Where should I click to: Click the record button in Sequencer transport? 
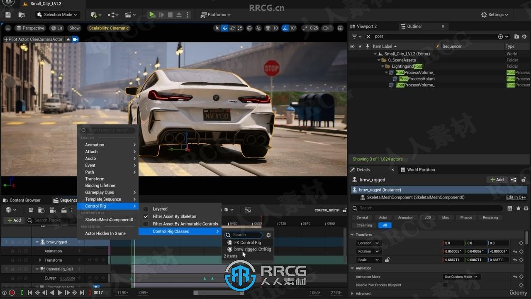[x=12, y=293]
